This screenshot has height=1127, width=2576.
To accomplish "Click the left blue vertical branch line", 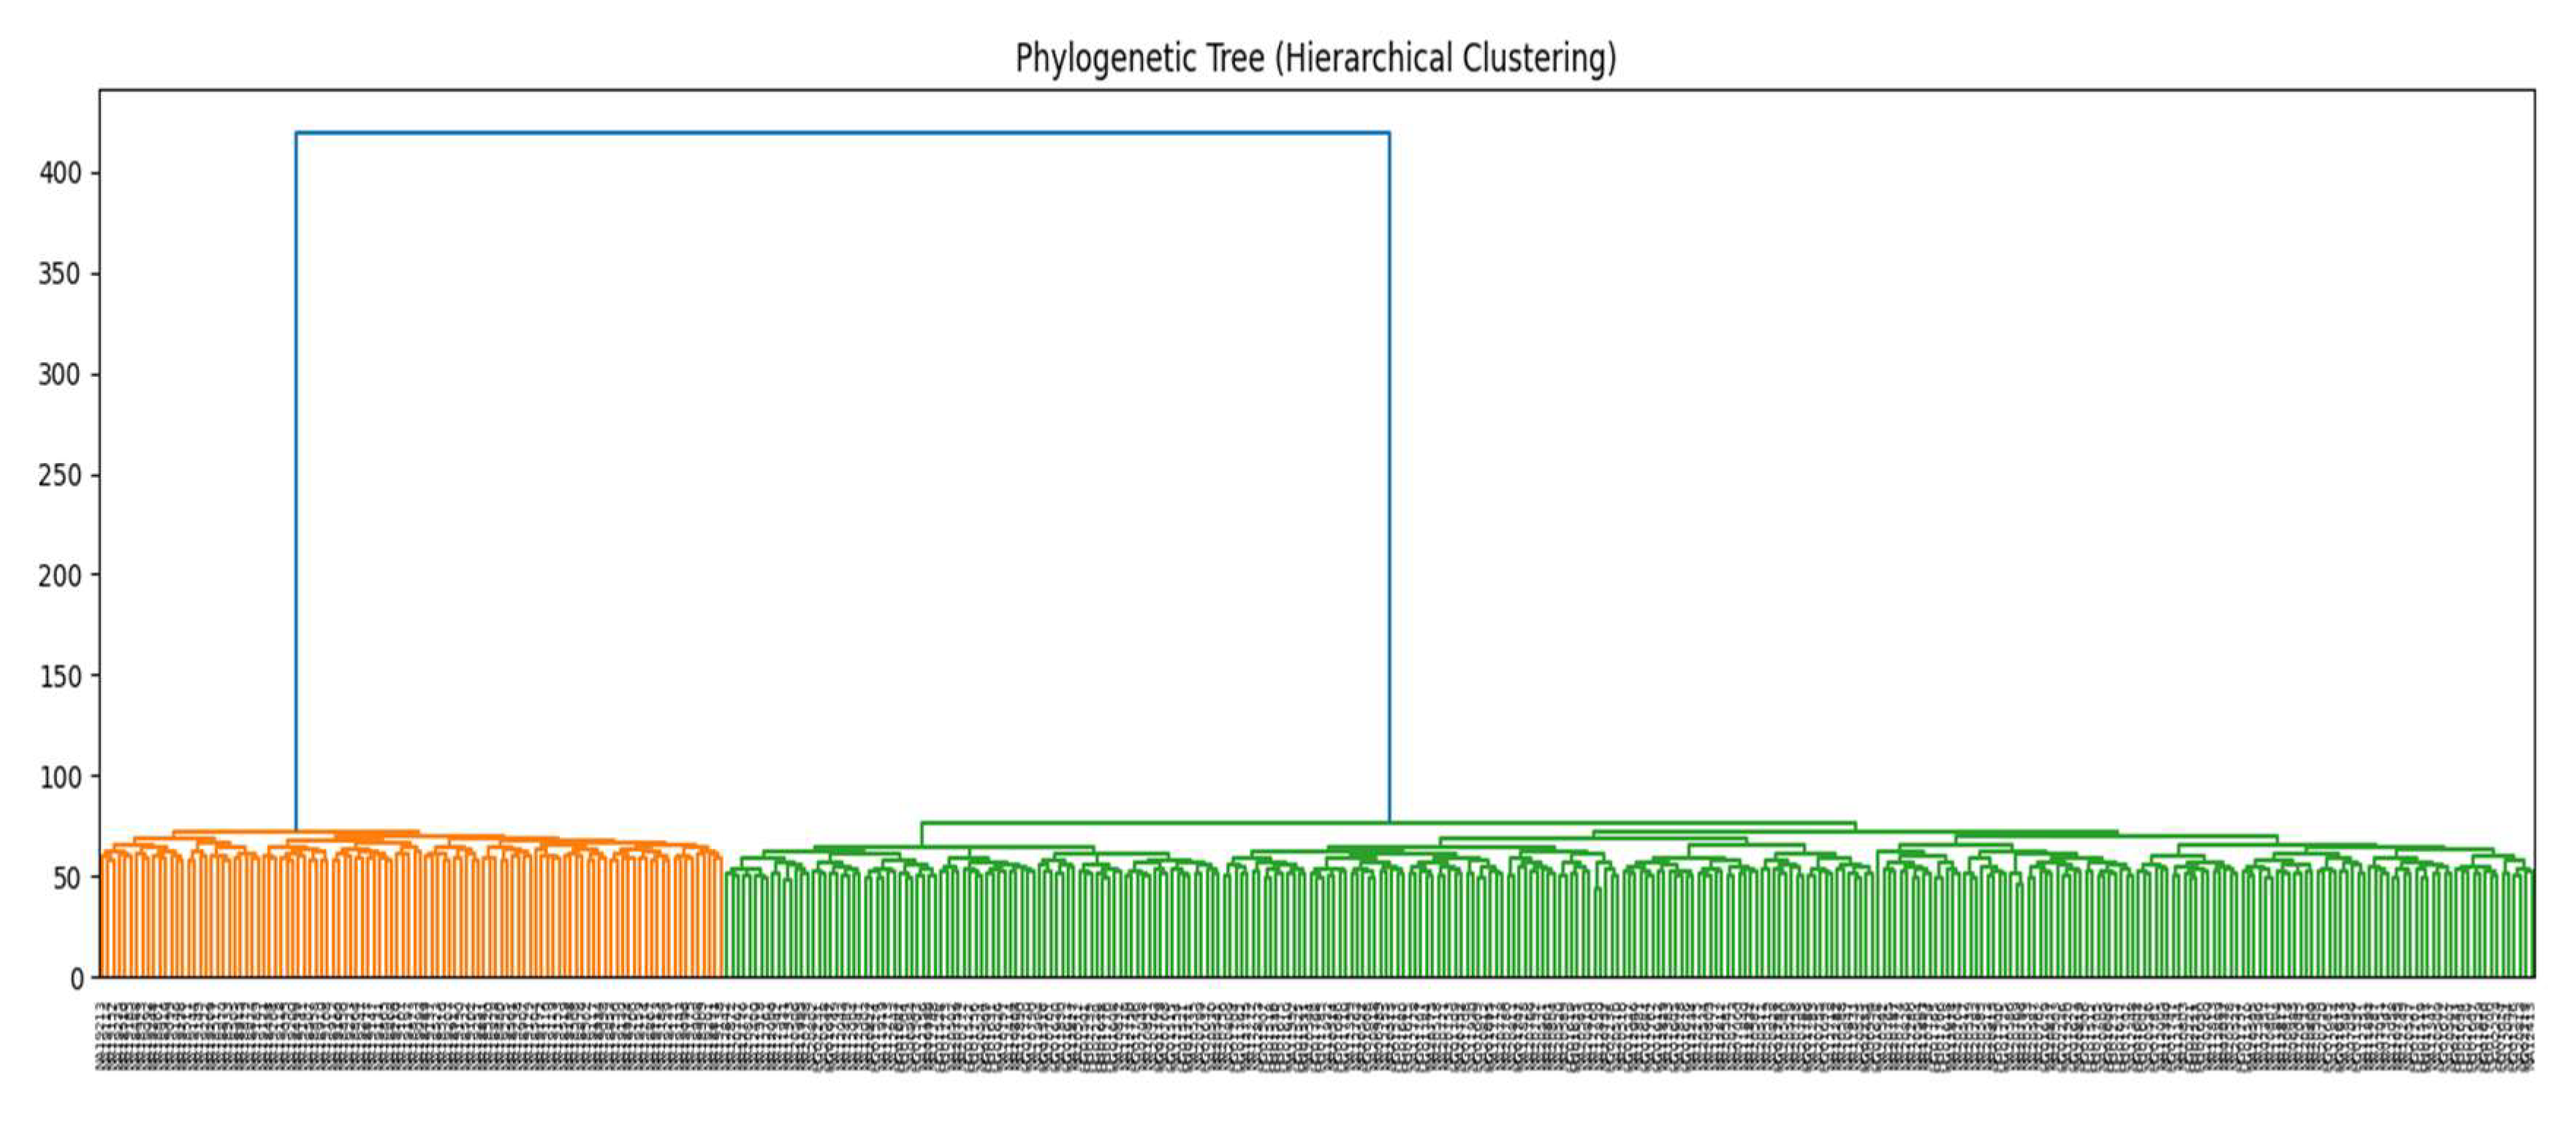I will (x=296, y=480).
